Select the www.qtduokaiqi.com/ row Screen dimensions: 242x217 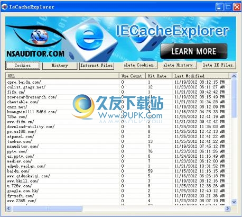pos(118,176)
